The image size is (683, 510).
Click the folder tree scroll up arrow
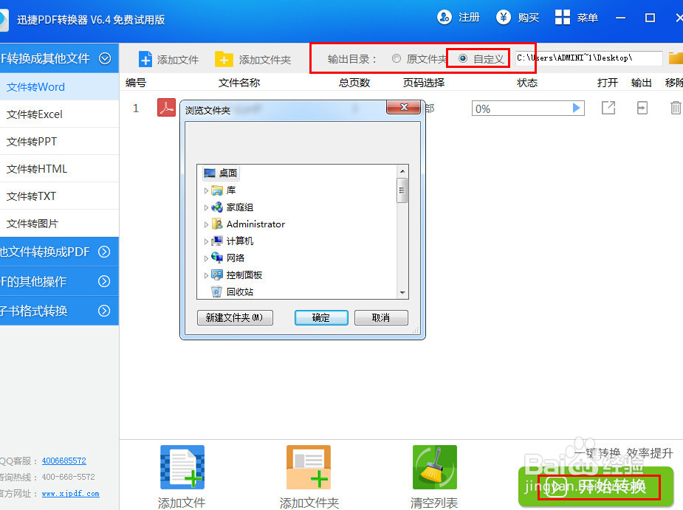point(402,171)
